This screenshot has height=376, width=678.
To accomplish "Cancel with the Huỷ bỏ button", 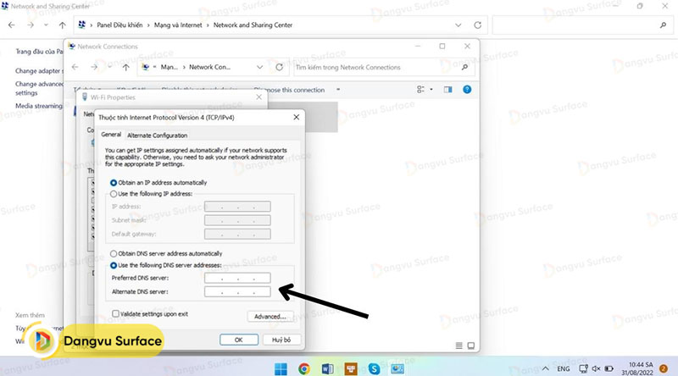I will (281, 340).
